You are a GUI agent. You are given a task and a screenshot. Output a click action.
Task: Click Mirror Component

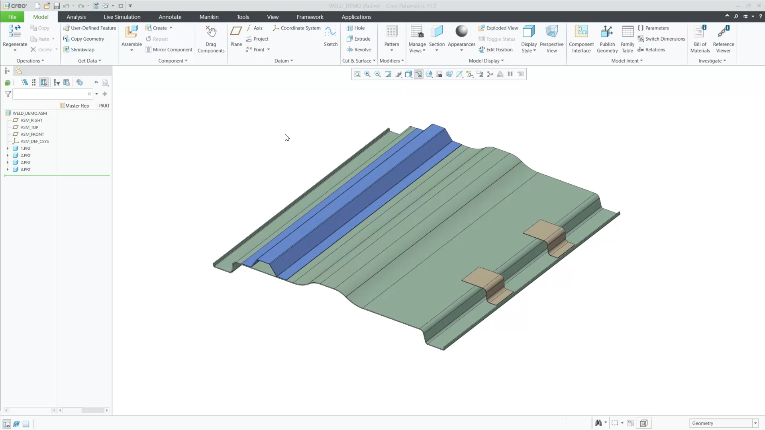click(x=169, y=50)
